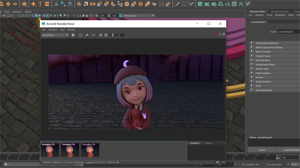Click the Combine shelf icon with circled layers
The image size is (300, 168).
click(x=79, y=4)
